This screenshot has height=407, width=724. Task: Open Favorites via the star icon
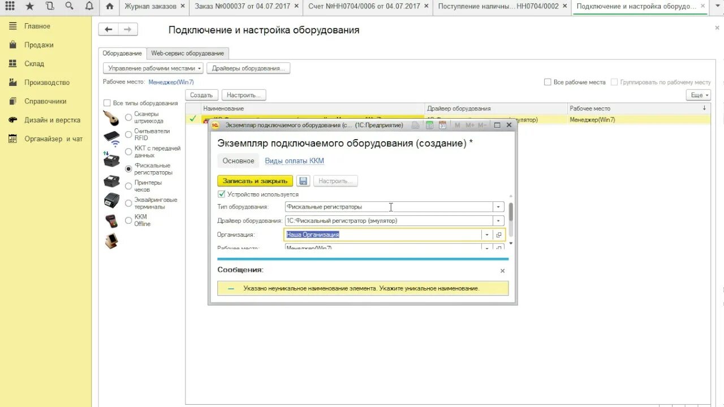tap(29, 6)
